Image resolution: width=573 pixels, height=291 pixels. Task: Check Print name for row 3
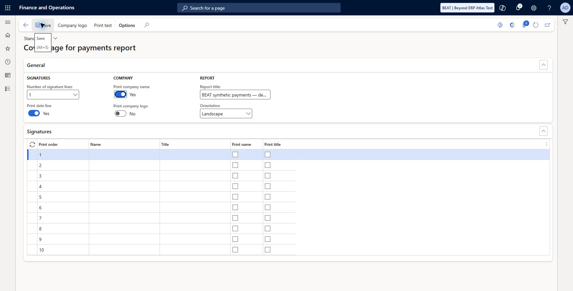click(x=235, y=176)
